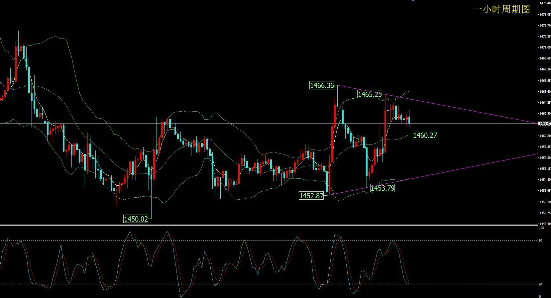Click the oscillator scale value 80

click(x=541, y=241)
